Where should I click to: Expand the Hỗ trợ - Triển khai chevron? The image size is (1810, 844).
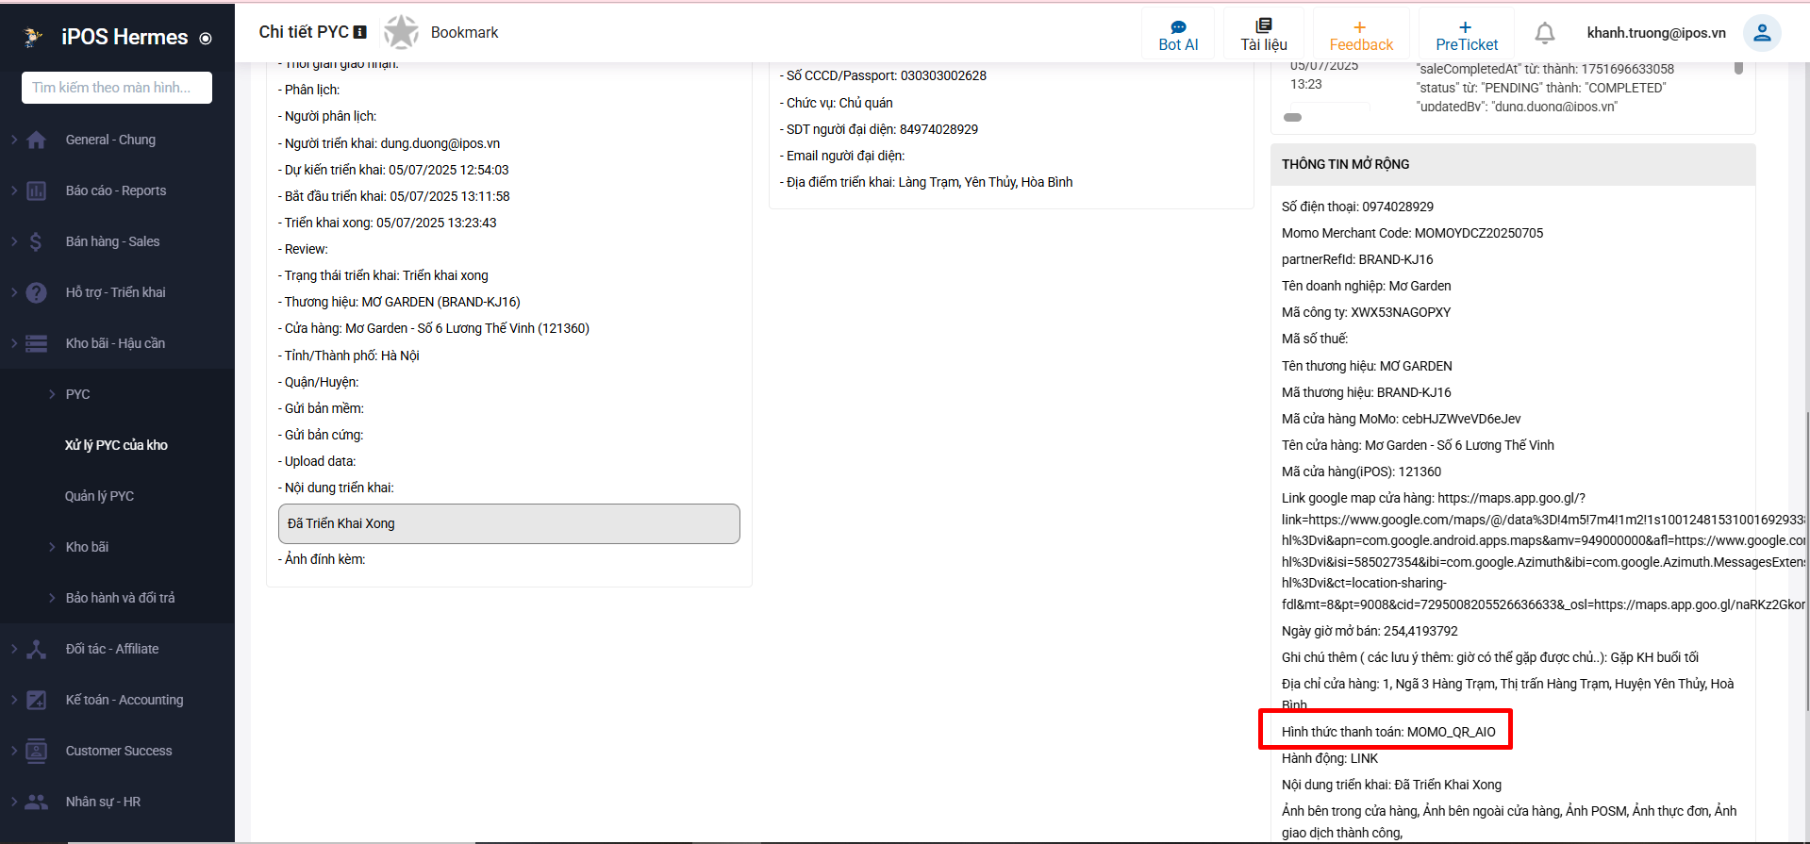click(x=14, y=292)
